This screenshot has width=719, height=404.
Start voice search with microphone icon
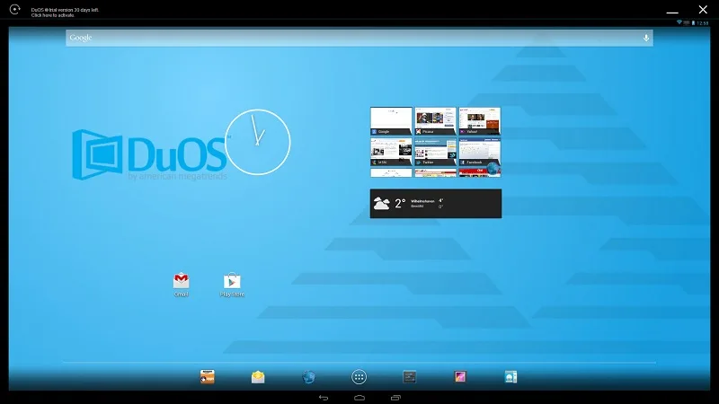tap(646, 38)
